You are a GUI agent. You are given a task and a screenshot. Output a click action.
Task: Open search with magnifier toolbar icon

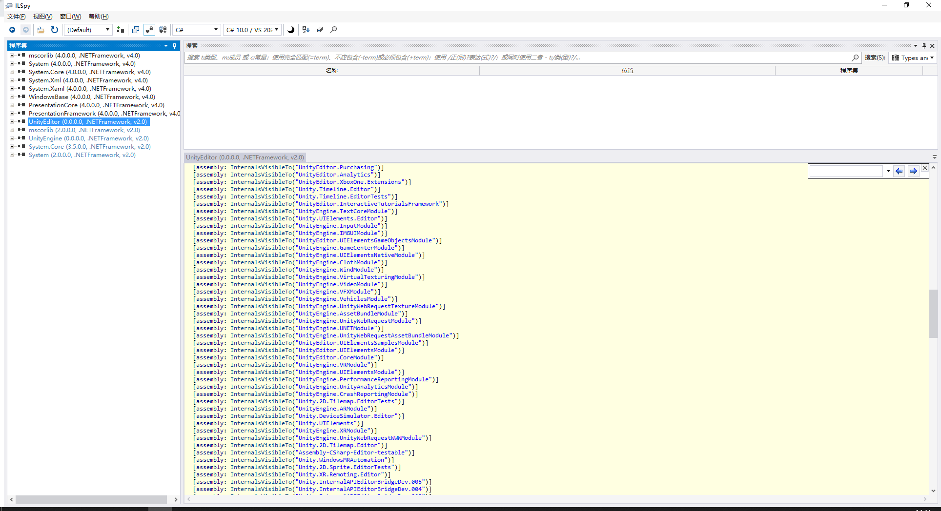point(334,30)
